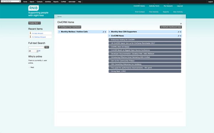Click contact icon beside Mr Matt Winyard
This screenshot has height=133, width=214.
30,33
